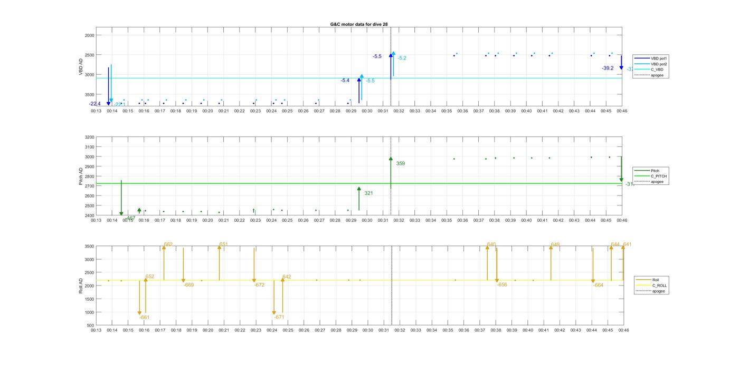
Task: Click the '642' roll value label
Action: click(x=287, y=277)
